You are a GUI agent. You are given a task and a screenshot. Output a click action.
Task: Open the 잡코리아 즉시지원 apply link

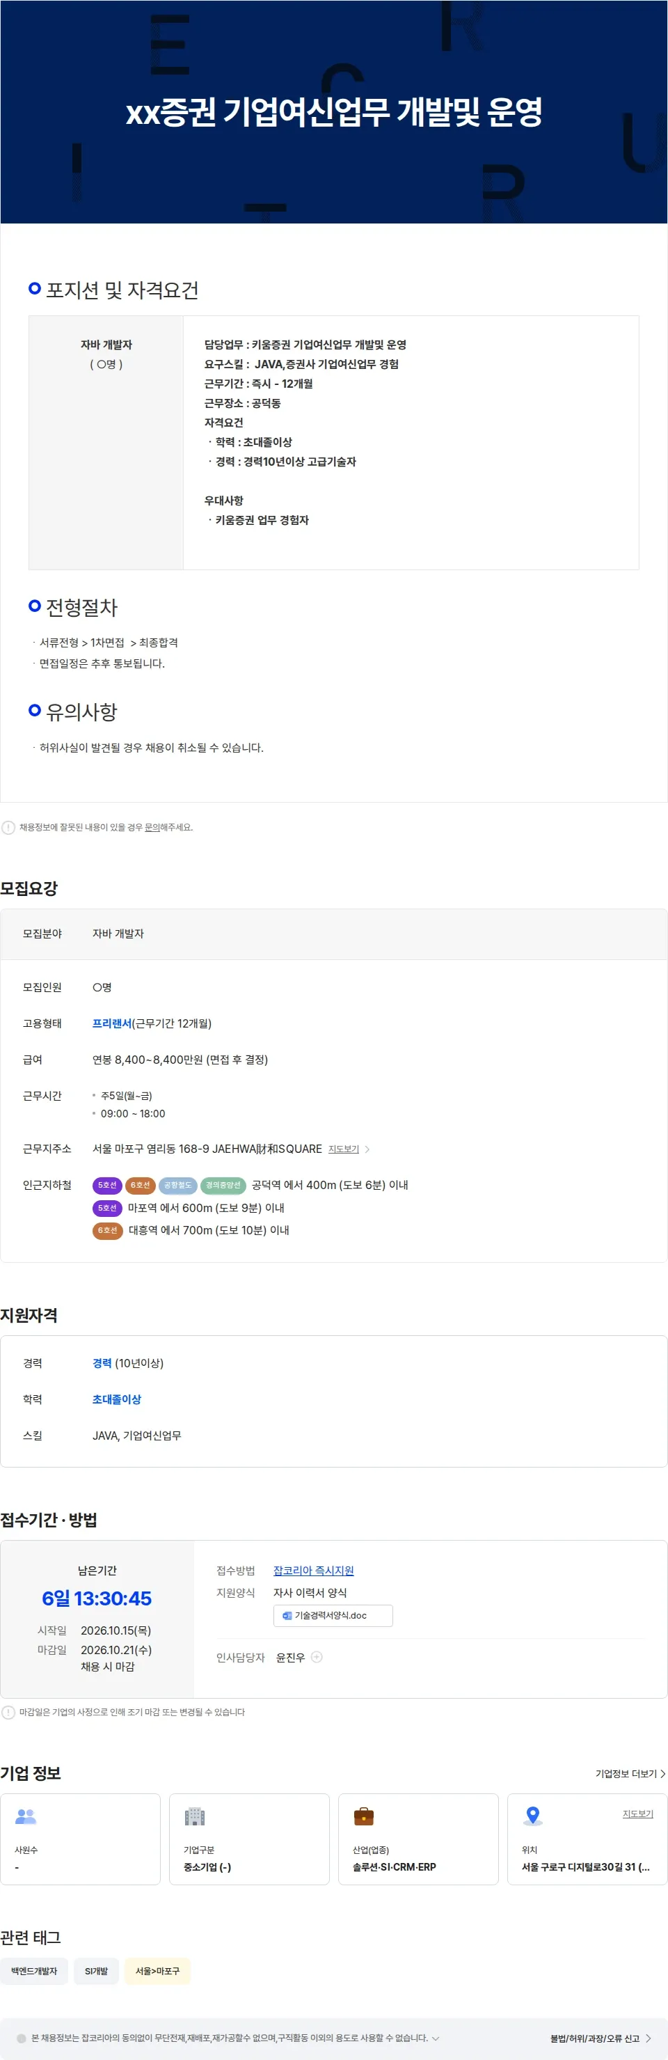[x=313, y=1571]
